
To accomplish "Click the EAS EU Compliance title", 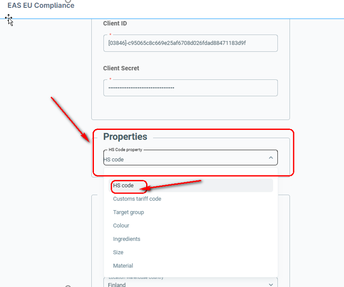I will coord(41,6).
